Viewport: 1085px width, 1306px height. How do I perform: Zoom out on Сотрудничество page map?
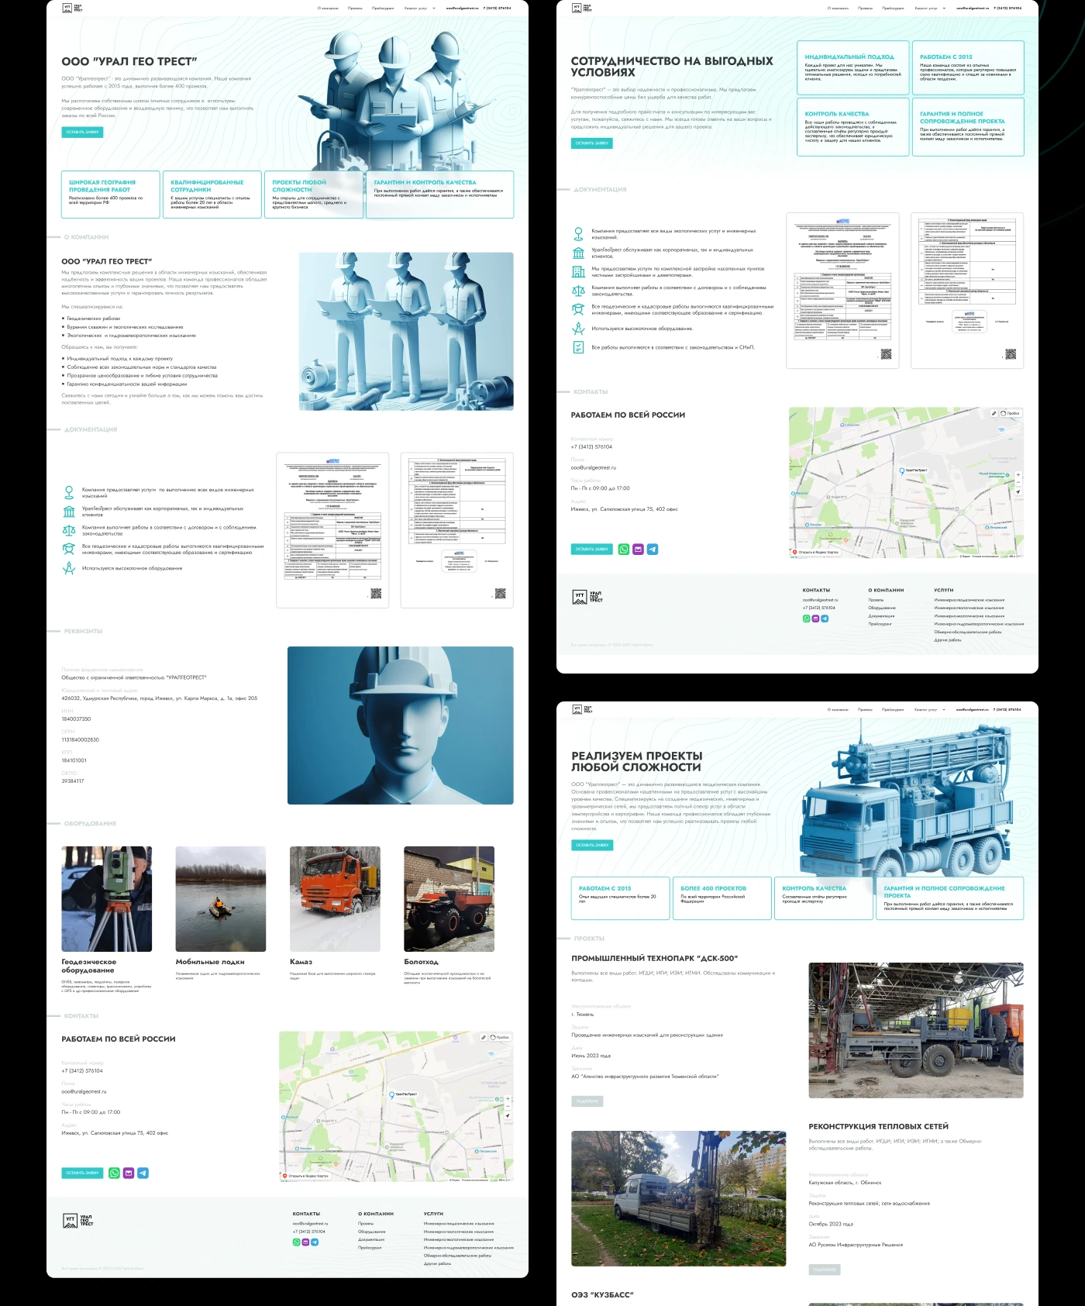click(x=1018, y=482)
